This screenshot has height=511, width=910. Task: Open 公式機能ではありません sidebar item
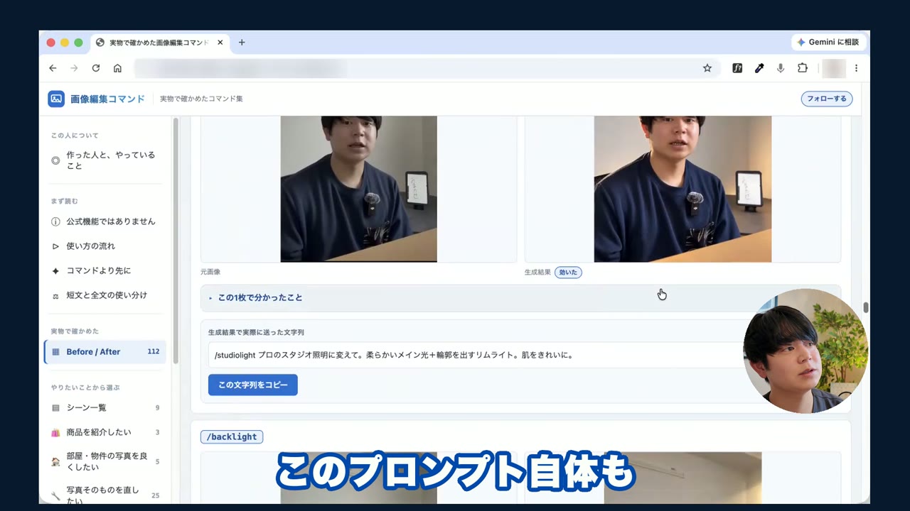click(104, 221)
